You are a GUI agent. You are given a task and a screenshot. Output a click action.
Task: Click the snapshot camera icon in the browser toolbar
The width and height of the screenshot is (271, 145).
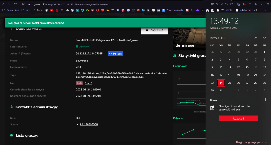(x=217, y=4)
